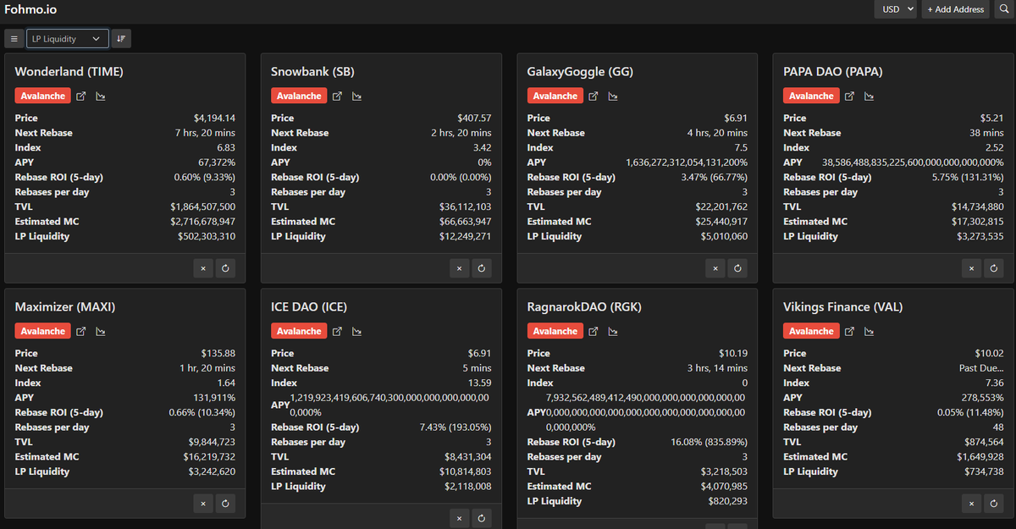This screenshot has height=529, width=1016.
Task: Refresh the GalaxyGoggle (GG) card
Action: click(x=738, y=268)
